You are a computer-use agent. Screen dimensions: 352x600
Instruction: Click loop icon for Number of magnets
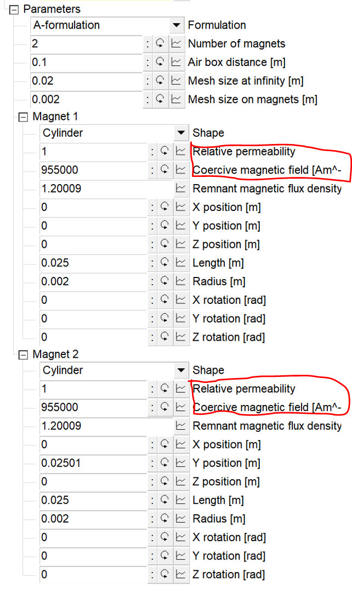160,43
